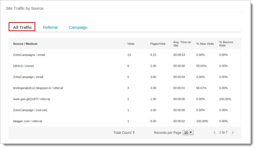Select the (direct) / (none) row
Viewport: 256px width, 149px height.
[24, 66]
